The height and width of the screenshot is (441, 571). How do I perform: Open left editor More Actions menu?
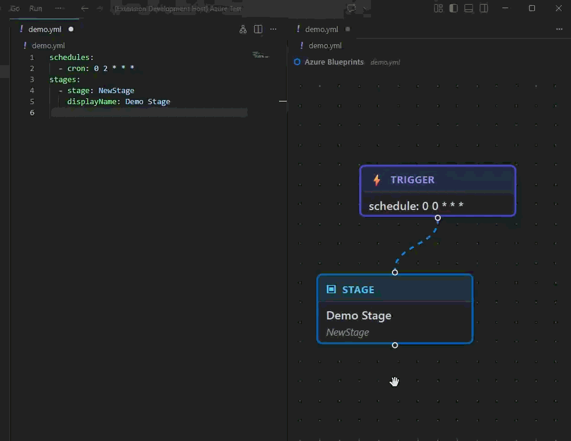[273, 29]
